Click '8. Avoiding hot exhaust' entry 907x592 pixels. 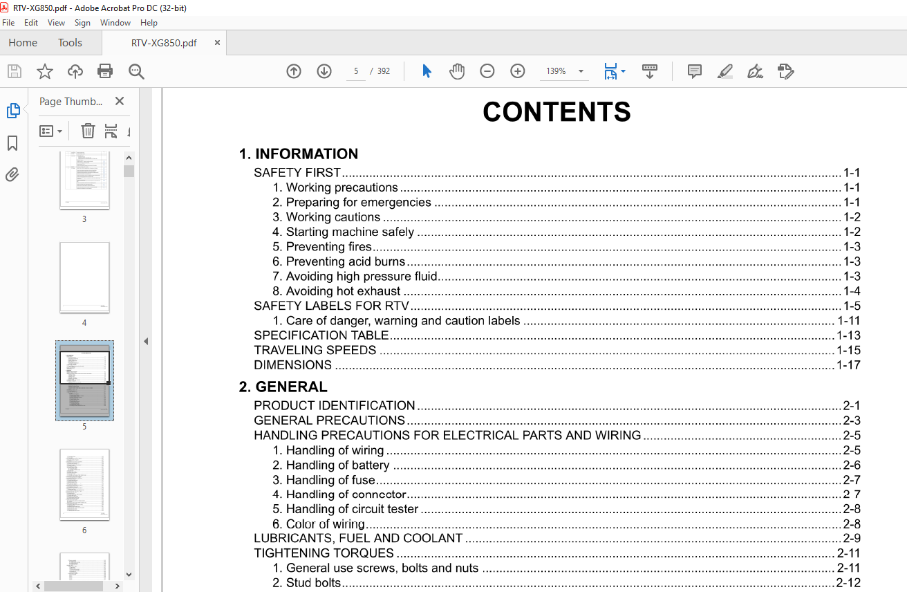pos(566,291)
